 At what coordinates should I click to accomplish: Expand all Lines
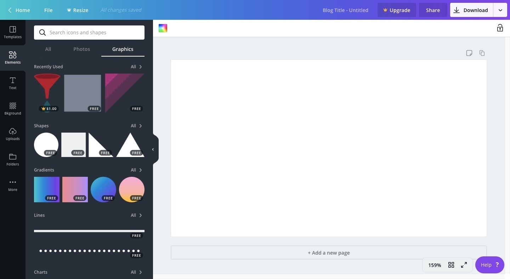click(136, 215)
